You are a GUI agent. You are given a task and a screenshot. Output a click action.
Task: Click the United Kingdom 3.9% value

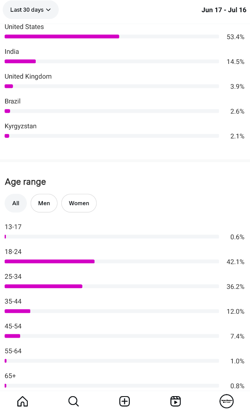coord(237,87)
